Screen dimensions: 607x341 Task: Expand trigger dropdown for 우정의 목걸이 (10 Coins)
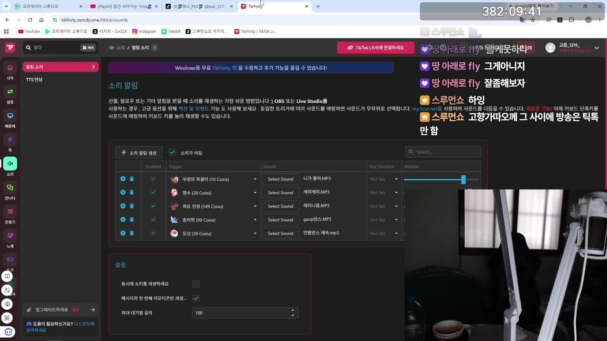pyautogui.click(x=255, y=179)
